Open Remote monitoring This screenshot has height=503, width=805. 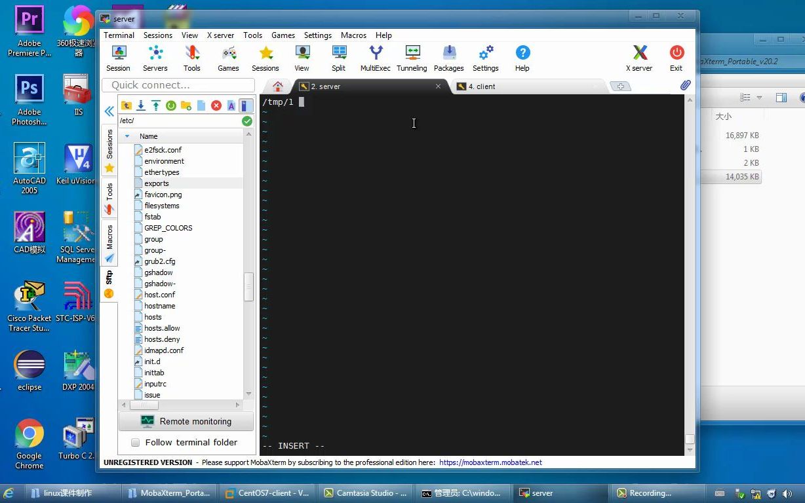186,421
